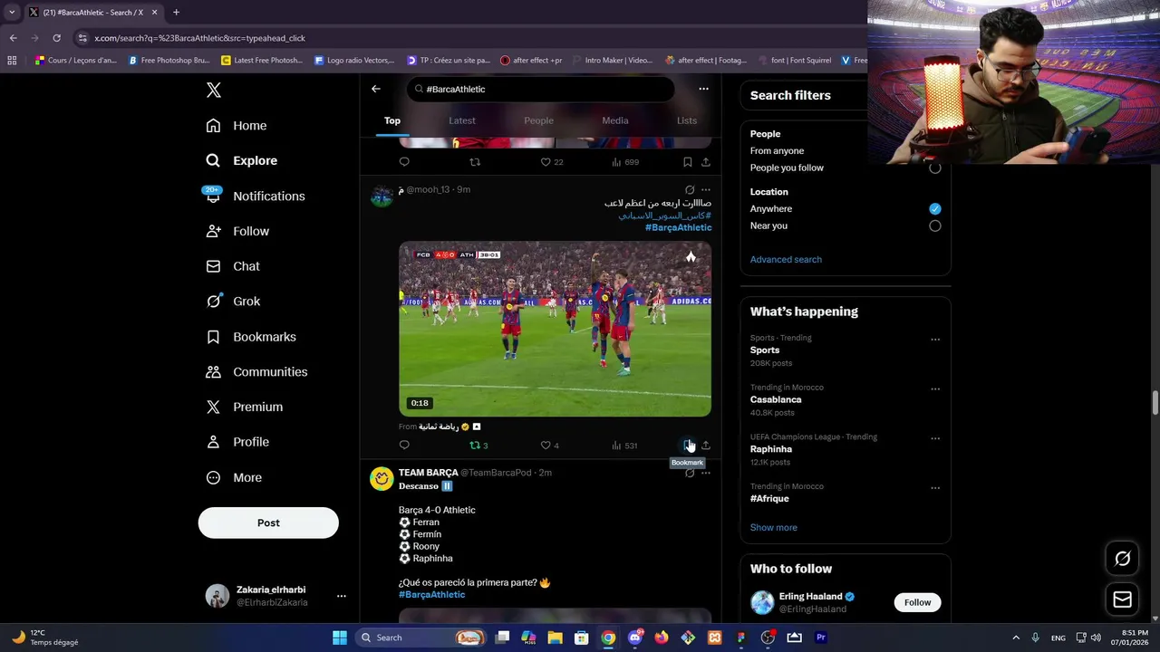
Task: Open options for Raphinha trending item
Action: click(x=935, y=439)
